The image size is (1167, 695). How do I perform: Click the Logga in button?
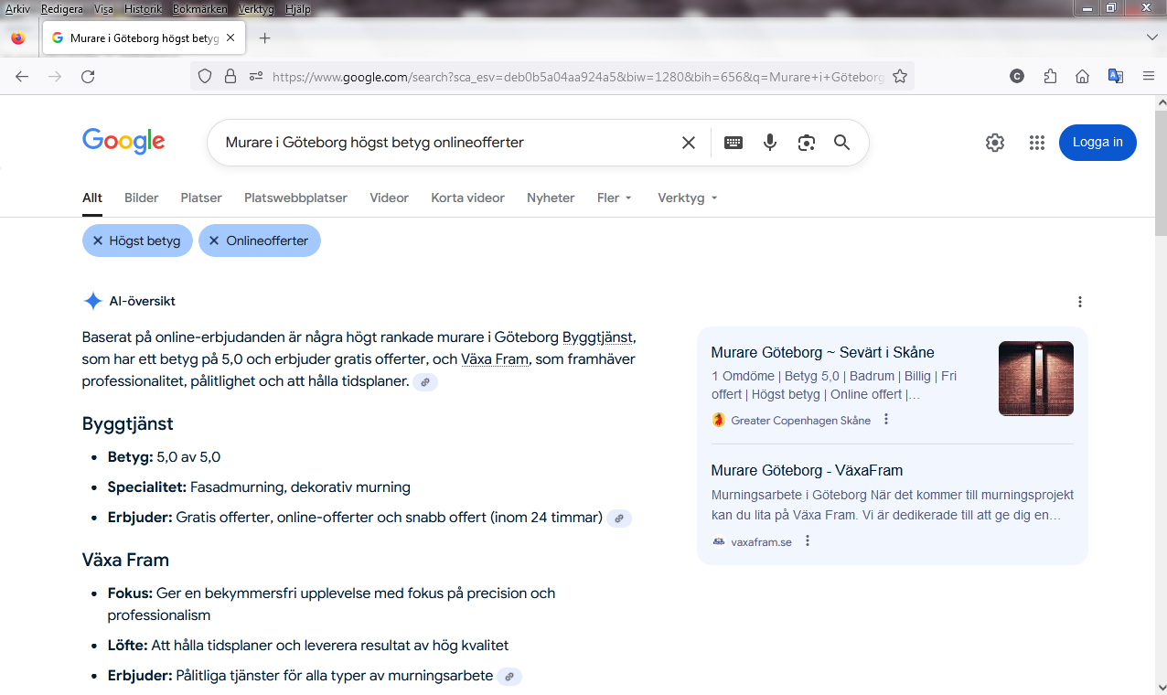(1097, 143)
